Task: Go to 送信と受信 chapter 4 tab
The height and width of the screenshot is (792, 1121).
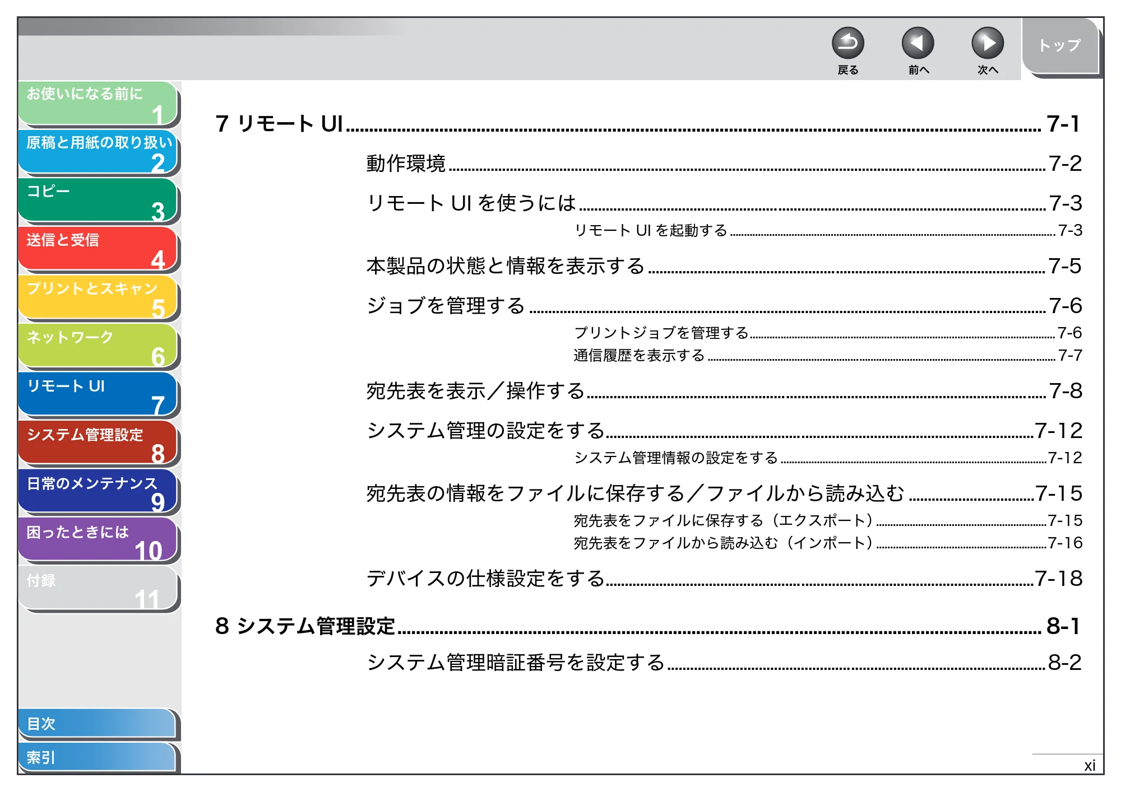Action: point(98,249)
